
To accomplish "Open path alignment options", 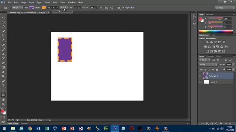I will (x=107, y=8).
